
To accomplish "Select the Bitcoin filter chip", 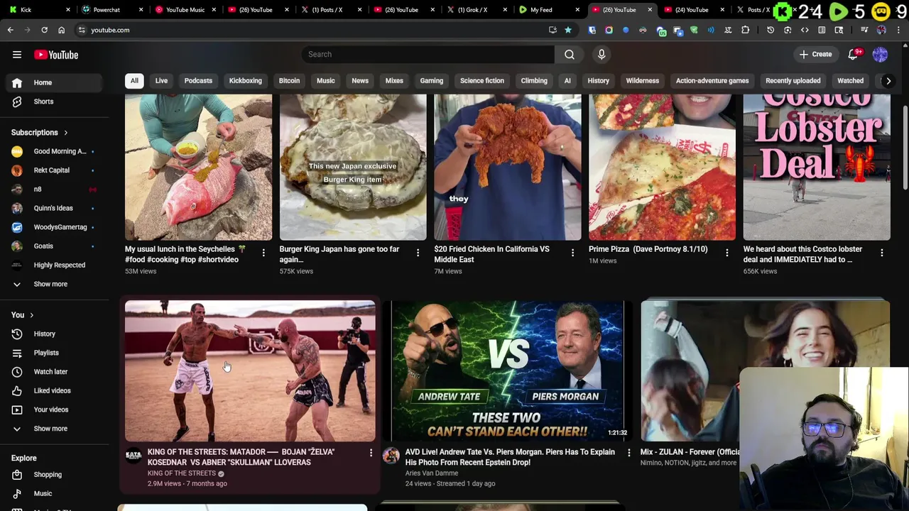I will 289,81.
